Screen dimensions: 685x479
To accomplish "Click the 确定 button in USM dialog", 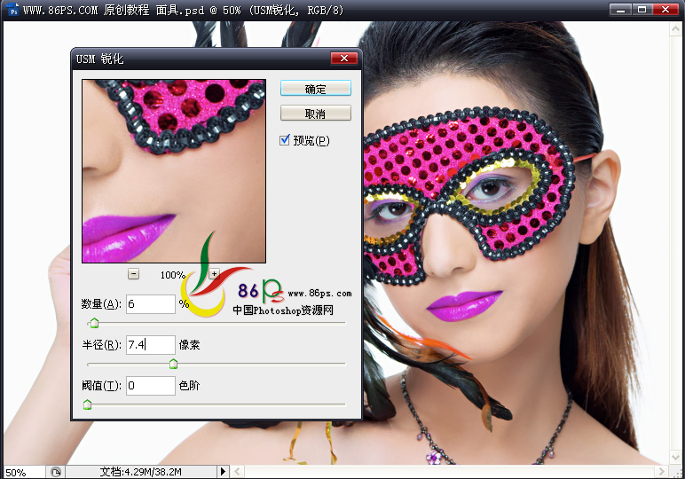I will coord(315,88).
